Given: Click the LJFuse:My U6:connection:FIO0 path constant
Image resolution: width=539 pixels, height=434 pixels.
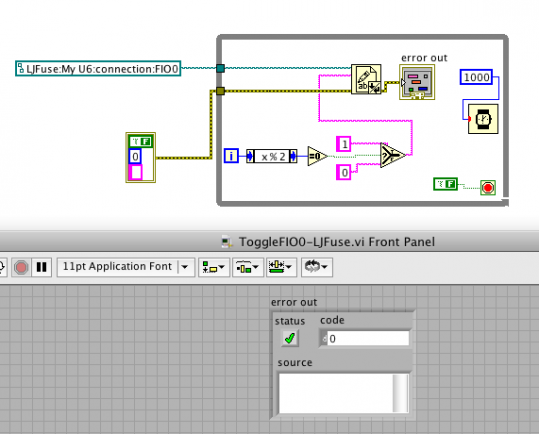Looking at the screenshot, I should [98, 69].
